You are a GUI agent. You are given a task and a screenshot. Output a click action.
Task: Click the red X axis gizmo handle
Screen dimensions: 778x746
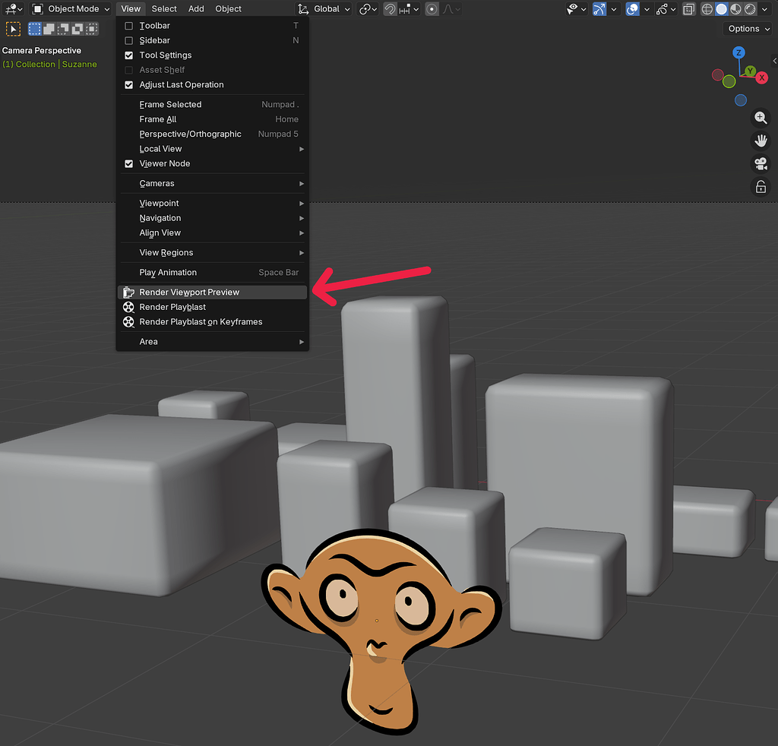tap(761, 78)
